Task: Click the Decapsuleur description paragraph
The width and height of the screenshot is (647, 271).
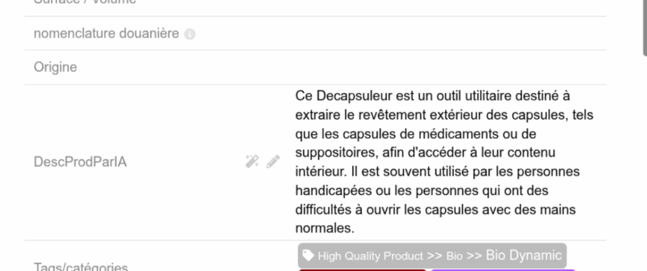Action: tap(444, 162)
